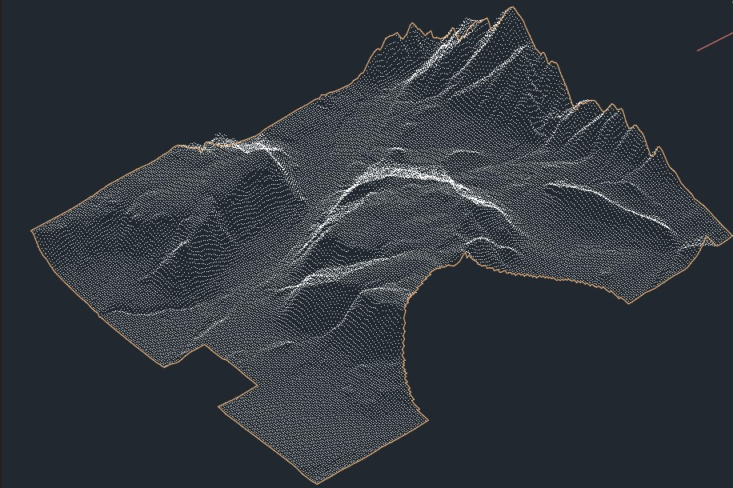Select the rightmost corner of the terrain boundary

pyautogui.click(x=730, y=238)
